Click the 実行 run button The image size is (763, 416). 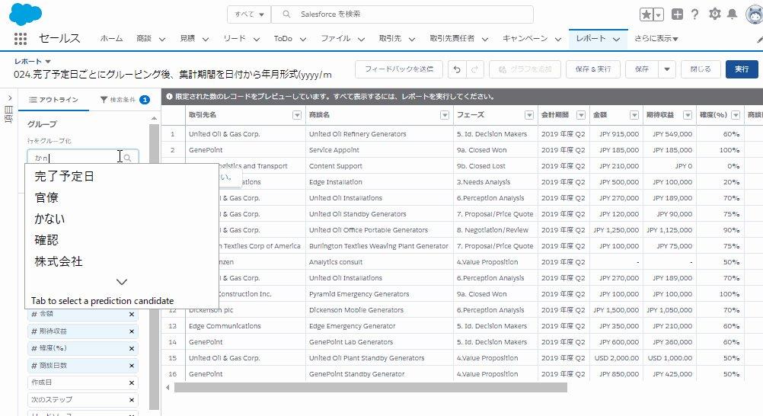pos(742,69)
